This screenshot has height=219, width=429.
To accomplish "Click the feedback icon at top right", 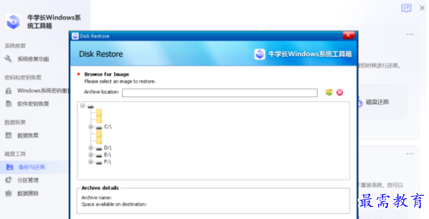I will pos(406,8).
